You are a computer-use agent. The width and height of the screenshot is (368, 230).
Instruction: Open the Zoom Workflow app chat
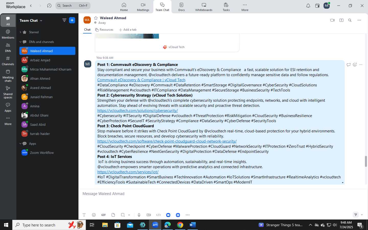click(47, 153)
